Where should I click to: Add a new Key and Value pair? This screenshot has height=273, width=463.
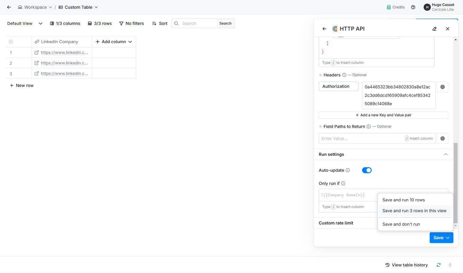pyautogui.click(x=383, y=115)
